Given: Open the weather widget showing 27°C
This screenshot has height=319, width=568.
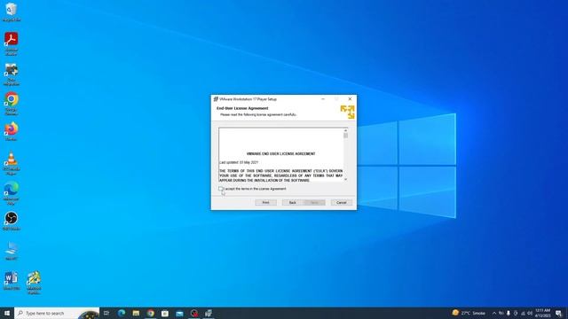Looking at the screenshot, I should pos(469,313).
